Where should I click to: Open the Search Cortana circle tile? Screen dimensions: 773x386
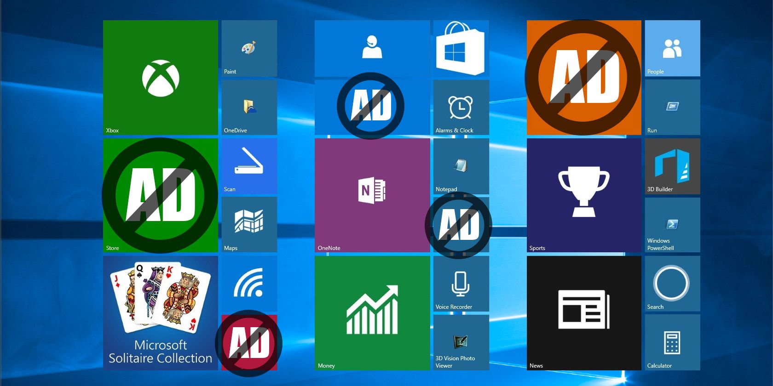pos(673,284)
